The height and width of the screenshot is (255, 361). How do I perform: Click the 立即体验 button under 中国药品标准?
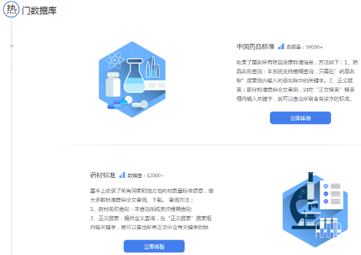(301, 118)
